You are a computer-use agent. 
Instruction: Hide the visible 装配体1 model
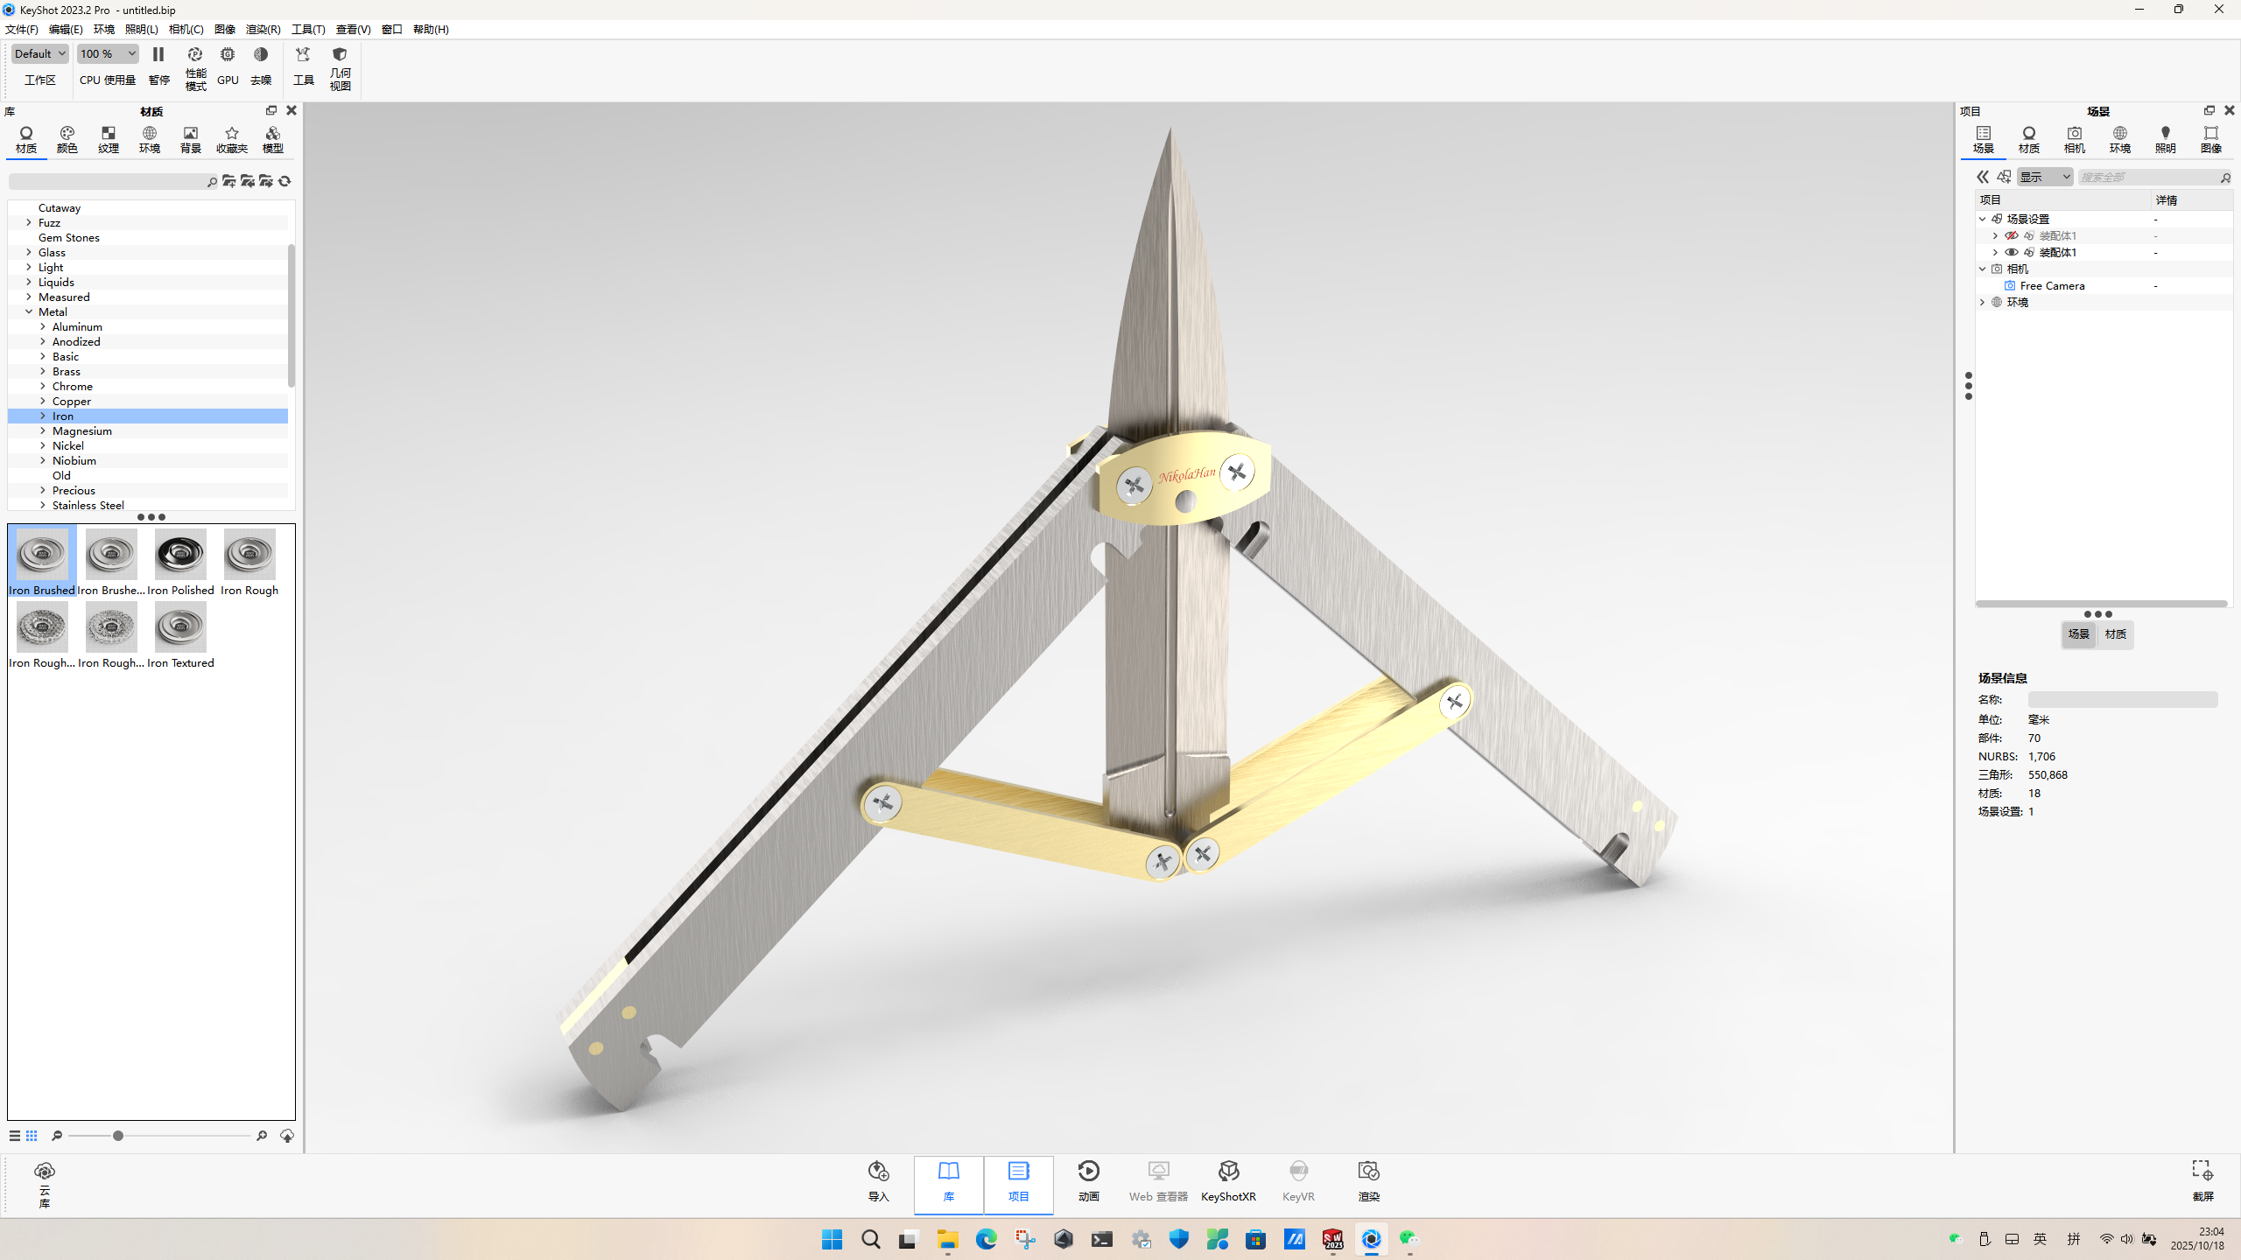point(2011,252)
